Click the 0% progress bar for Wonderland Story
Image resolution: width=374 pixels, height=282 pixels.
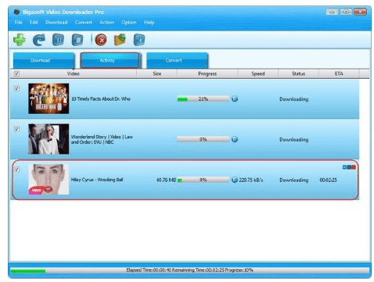pyautogui.click(x=203, y=139)
